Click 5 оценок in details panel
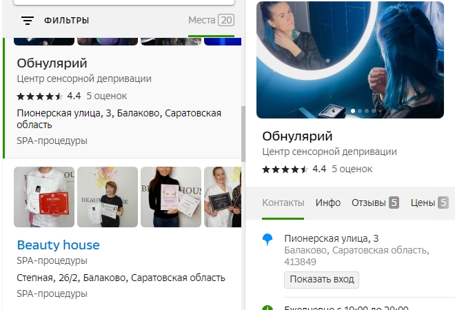The height and width of the screenshot is (310, 455). coord(352,169)
